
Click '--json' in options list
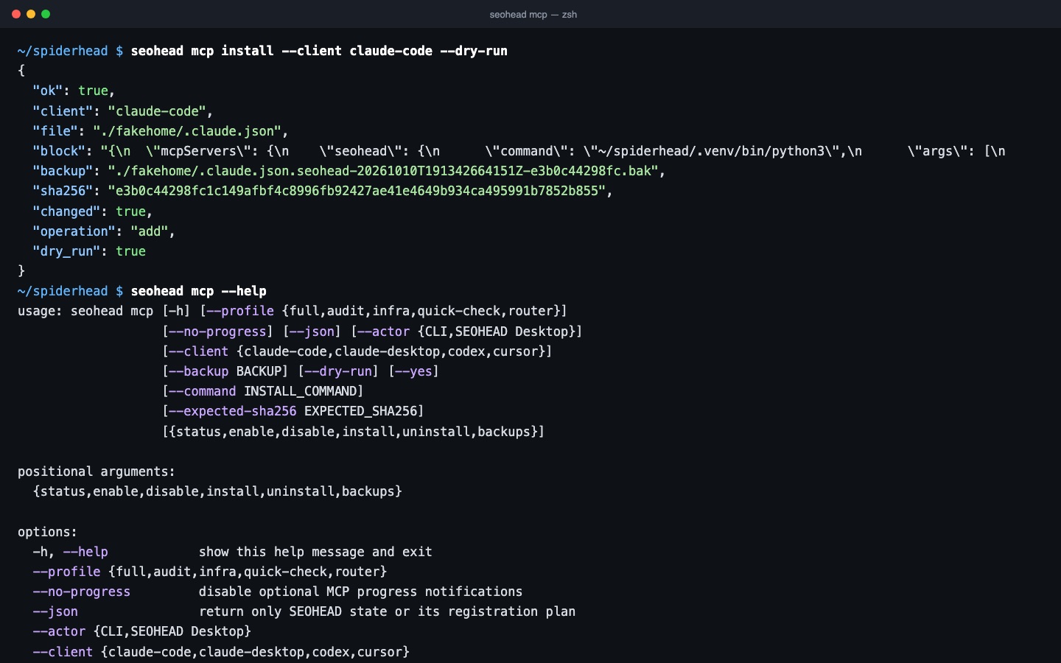[55, 611]
